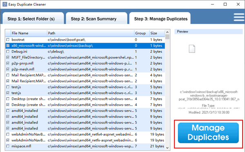The image size is (245, 152).
Task: Minimize the Easy Duplicate Cleaner window
Action: click(x=212, y=4)
